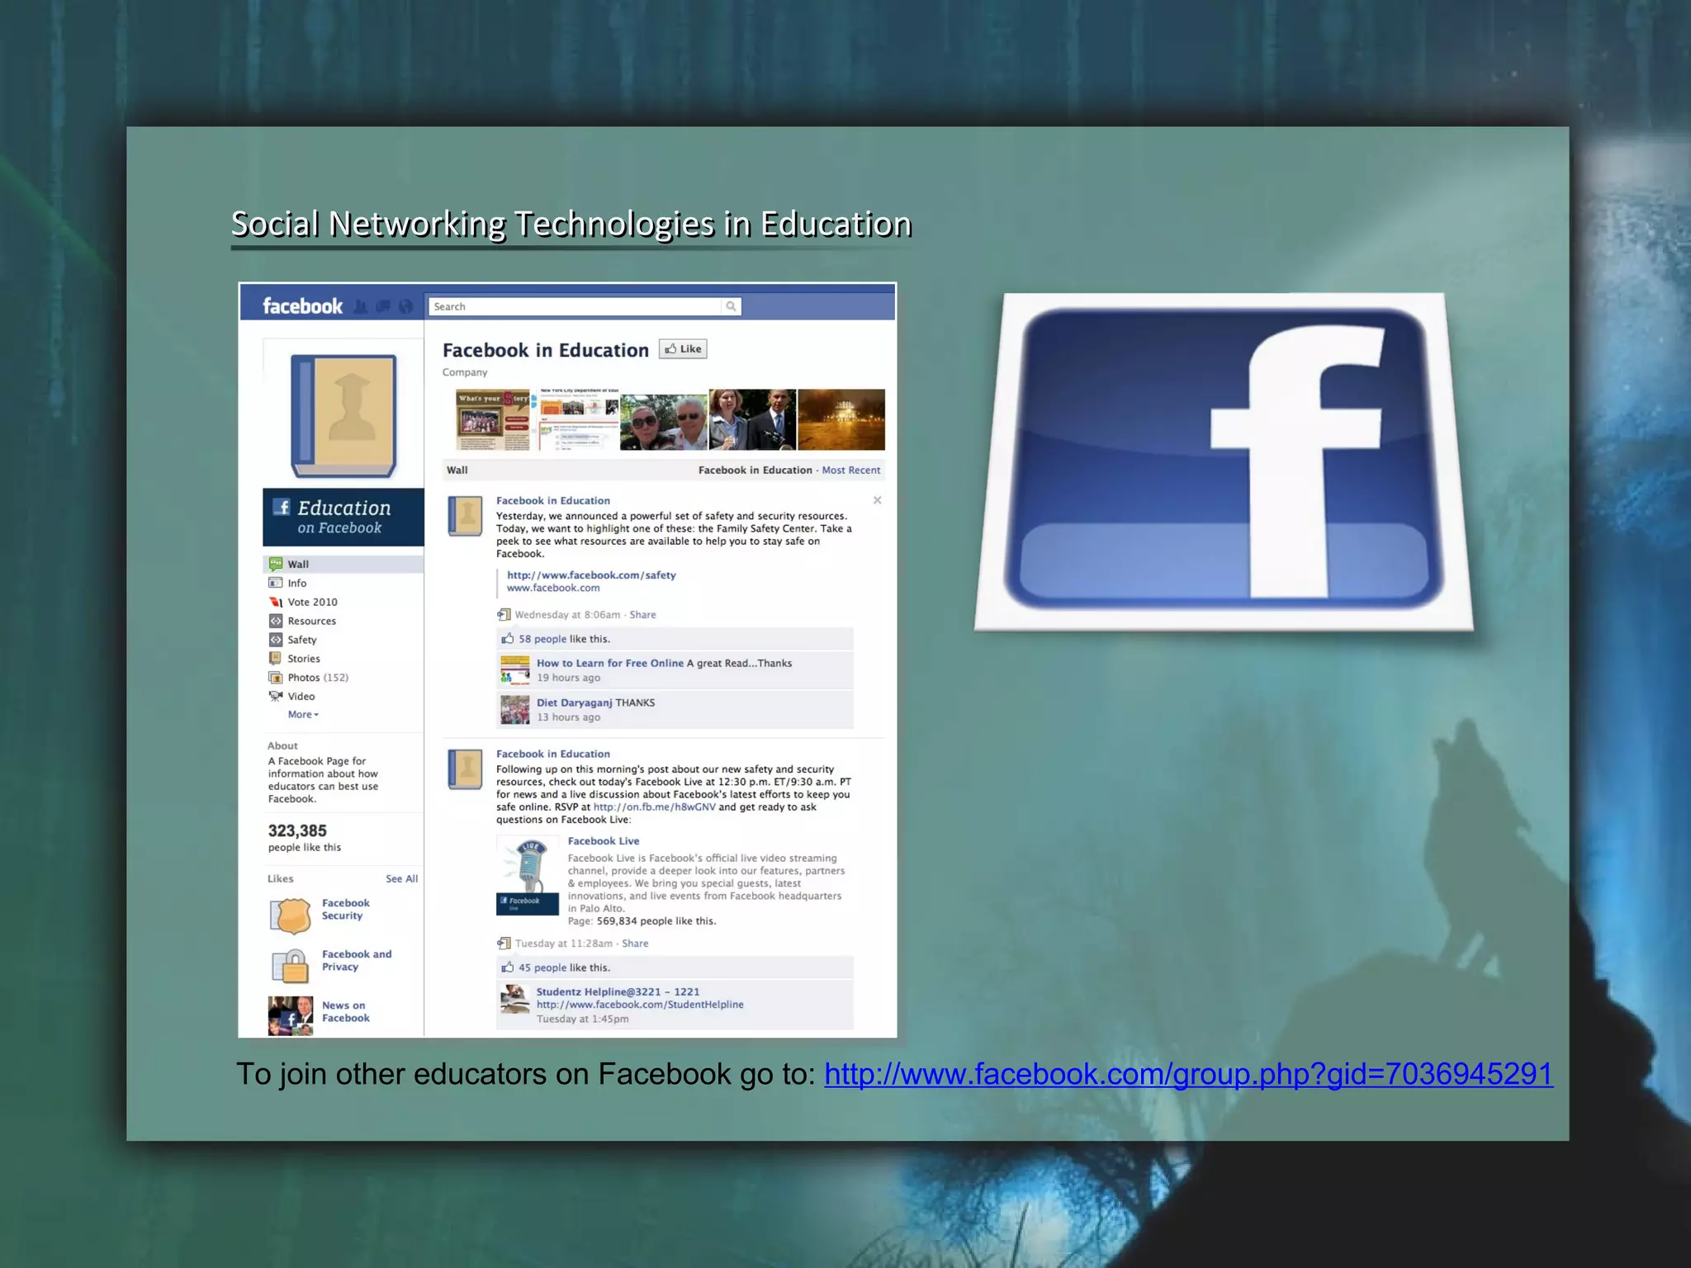
Task: Open the facebook.com/group.php educators link
Action: 1188,1074
